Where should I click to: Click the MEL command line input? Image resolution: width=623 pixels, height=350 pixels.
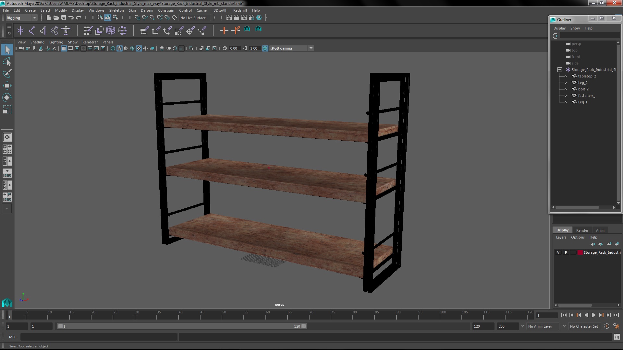coord(99,337)
